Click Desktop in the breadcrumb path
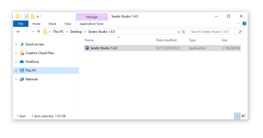 coord(76,32)
